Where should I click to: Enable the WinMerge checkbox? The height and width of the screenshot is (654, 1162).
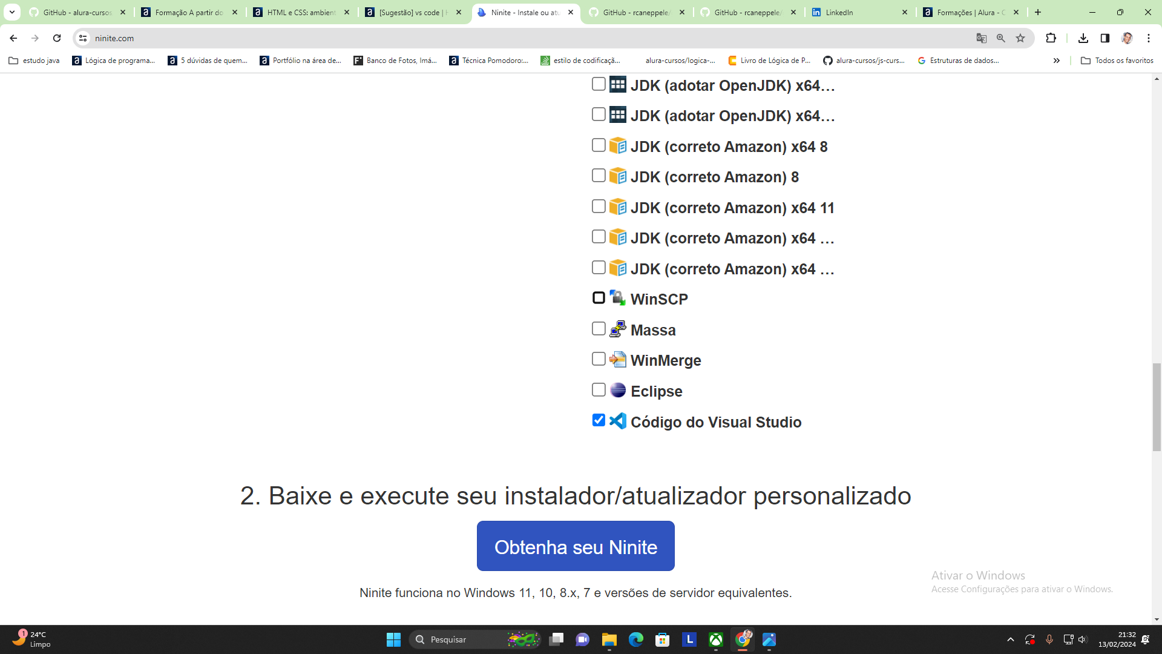tap(599, 359)
